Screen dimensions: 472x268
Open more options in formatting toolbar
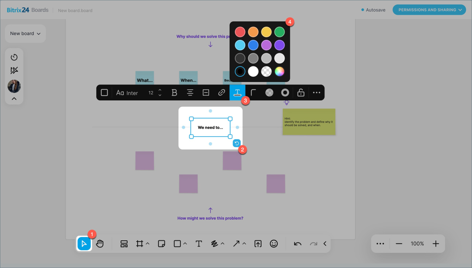tap(316, 93)
